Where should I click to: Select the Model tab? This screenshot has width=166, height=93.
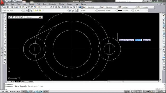(x=17, y=82)
